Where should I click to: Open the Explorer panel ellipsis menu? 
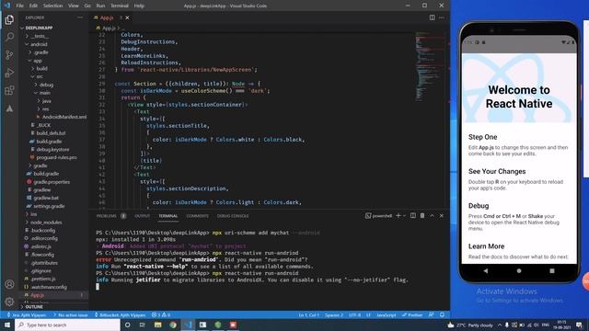(x=80, y=17)
